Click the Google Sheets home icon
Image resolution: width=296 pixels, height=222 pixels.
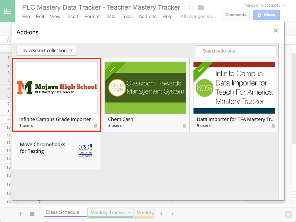(x=7, y=11)
